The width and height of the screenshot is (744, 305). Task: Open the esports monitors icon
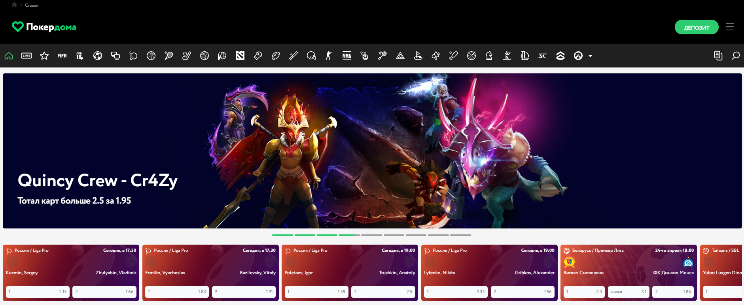115,56
